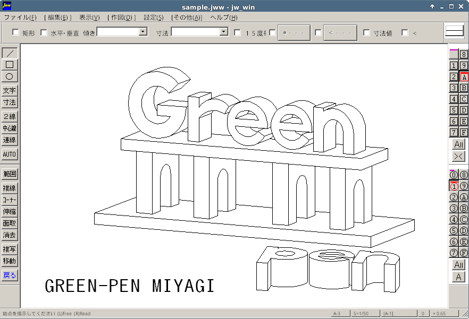Click square layer button F

click(x=464, y=132)
